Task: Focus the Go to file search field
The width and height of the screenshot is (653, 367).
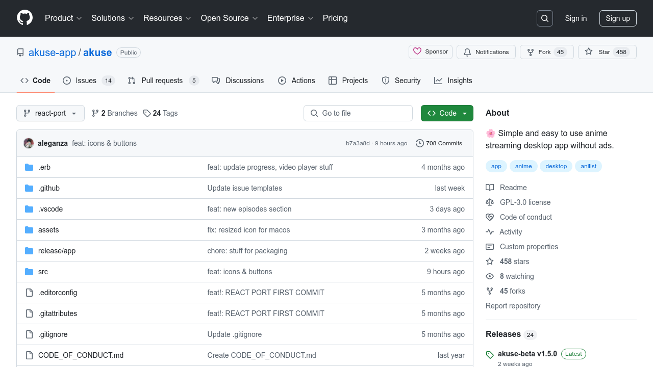Action: pyautogui.click(x=358, y=113)
